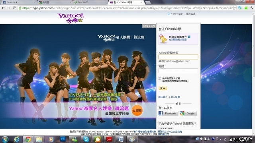Open Adobe Reader from the taskbar

(x=109, y=139)
